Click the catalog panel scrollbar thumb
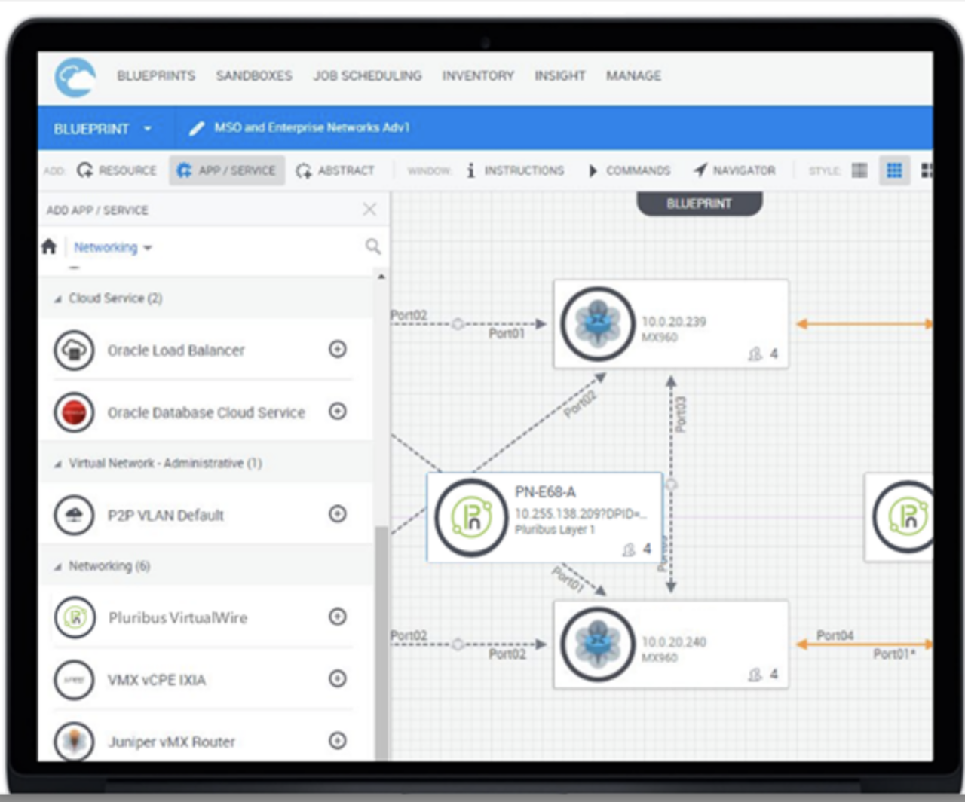 click(x=381, y=643)
